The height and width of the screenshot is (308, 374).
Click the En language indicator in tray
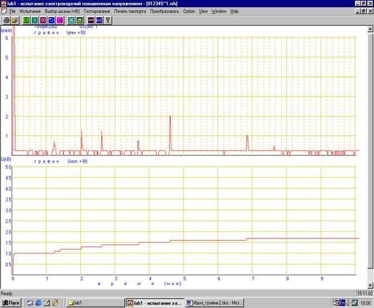pos(342,303)
